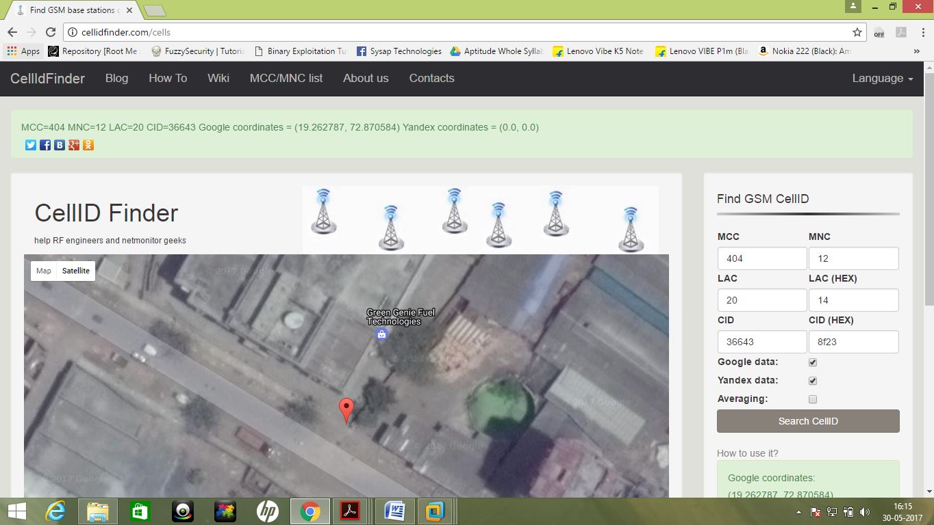
Task: Switch the map to Map view
Action: (x=44, y=271)
